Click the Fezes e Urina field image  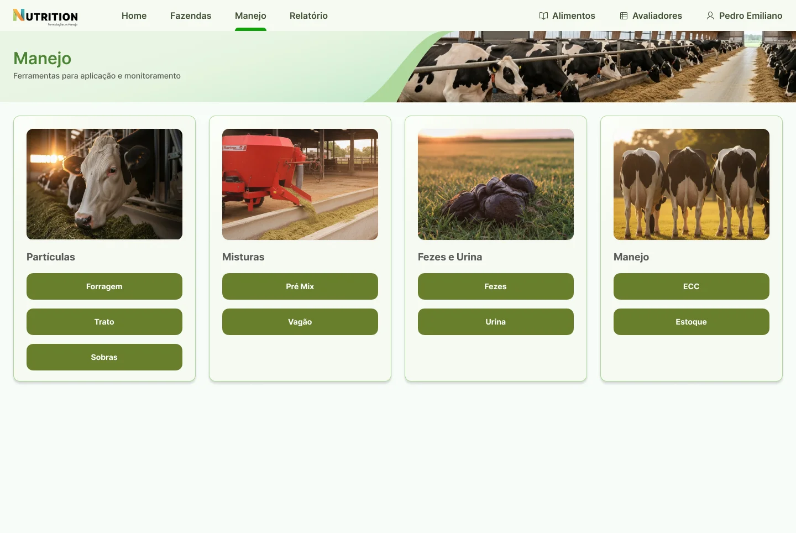pyautogui.click(x=496, y=184)
